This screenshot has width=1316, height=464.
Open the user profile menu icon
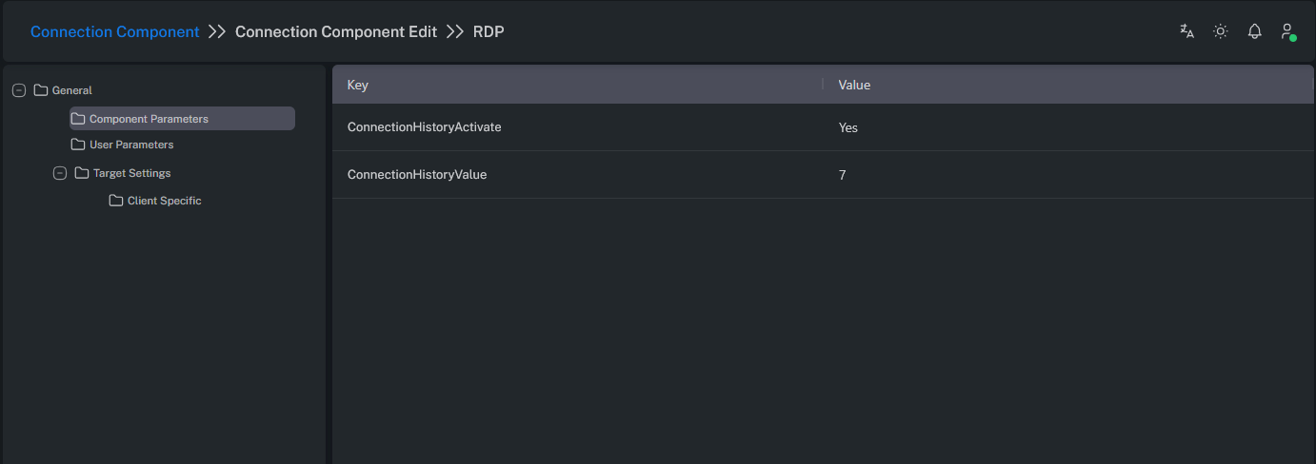click(x=1287, y=31)
